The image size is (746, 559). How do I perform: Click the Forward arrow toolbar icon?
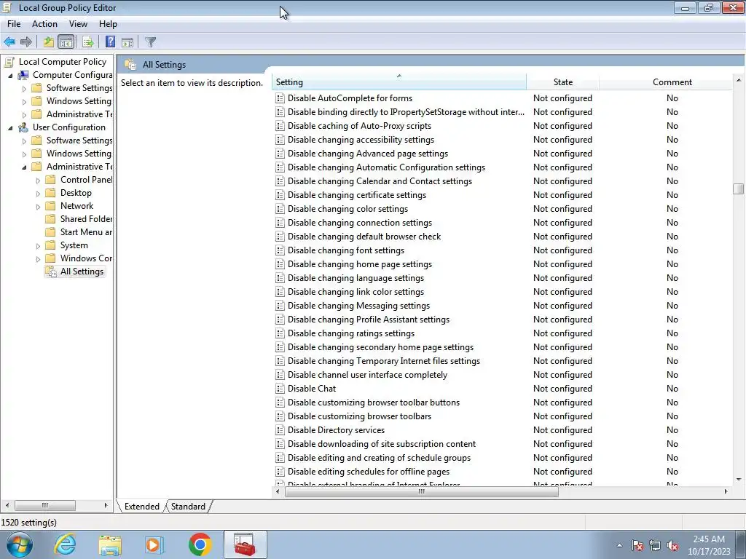pyautogui.click(x=26, y=41)
